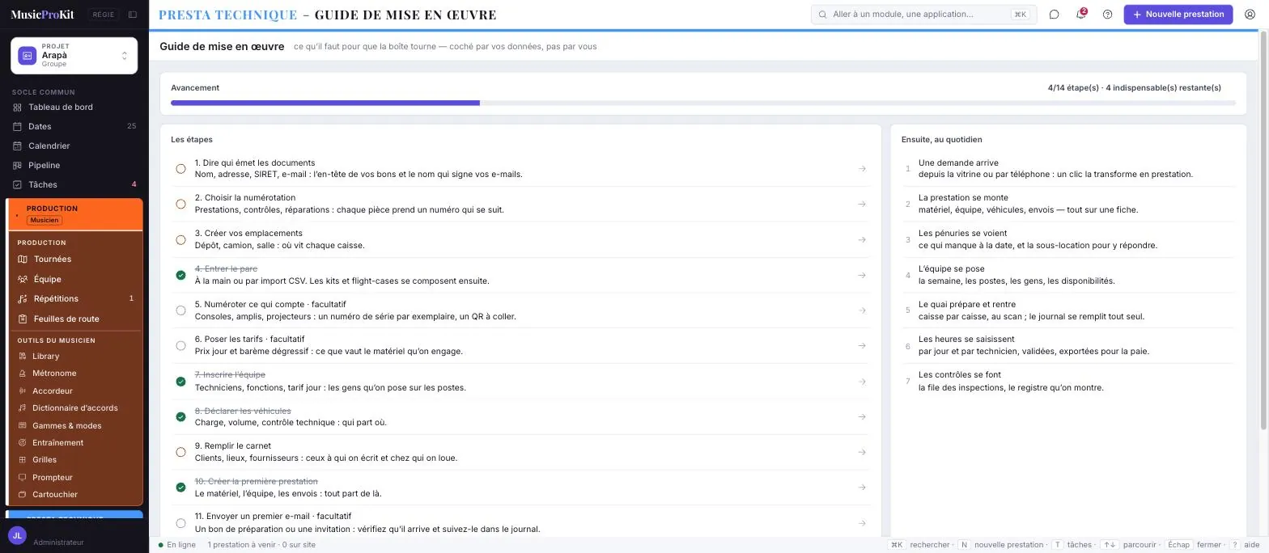The height and width of the screenshot is (553, 1269).
Task: Click the Accordeur tuner icon
Action: (x=23, y=391)
